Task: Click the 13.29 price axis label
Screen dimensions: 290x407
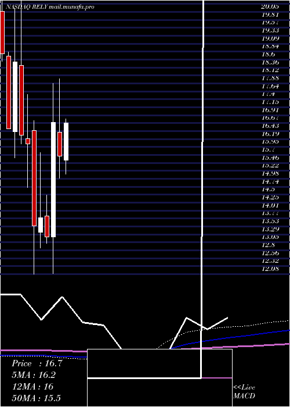Action: coord(270,229)
